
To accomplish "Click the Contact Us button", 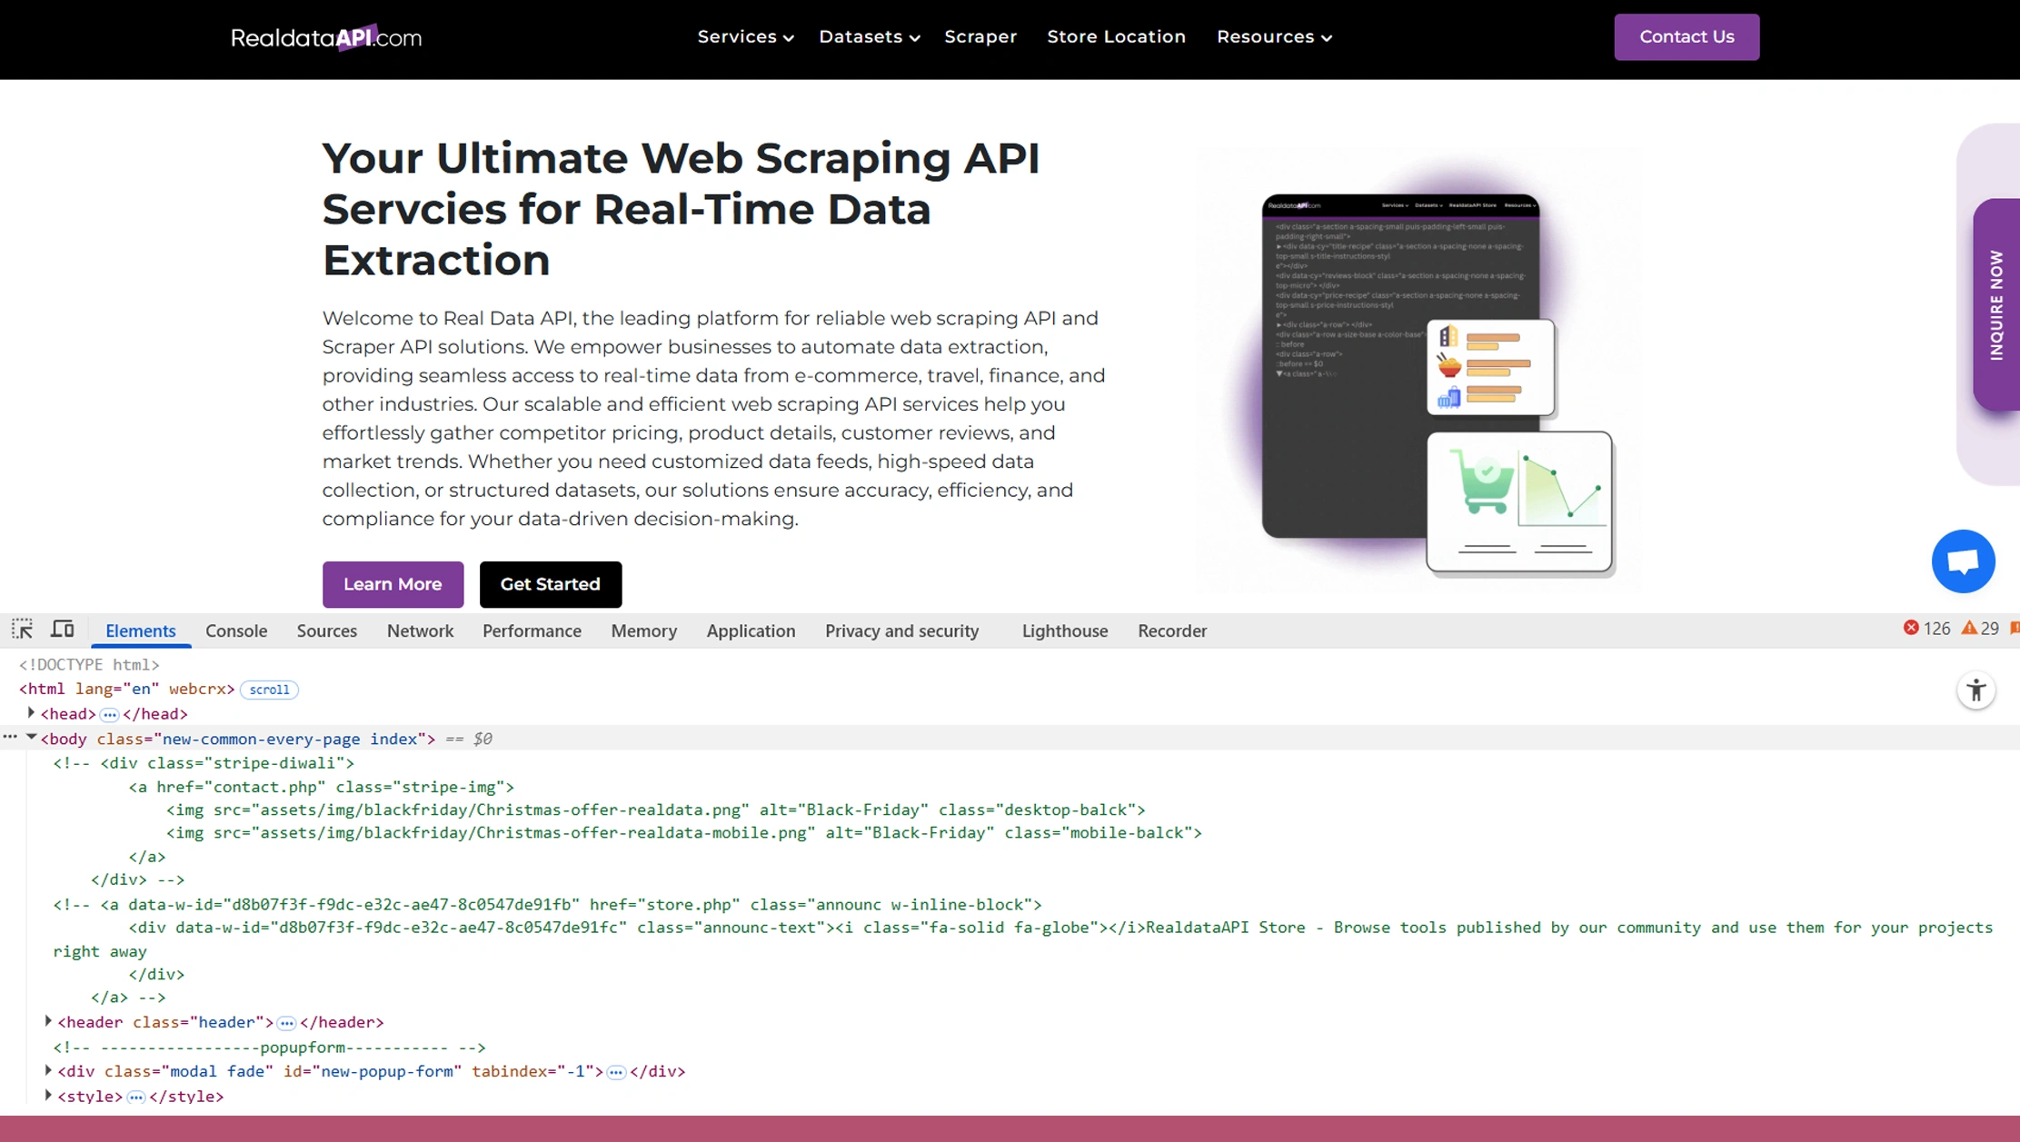I will click(1687, 36).
